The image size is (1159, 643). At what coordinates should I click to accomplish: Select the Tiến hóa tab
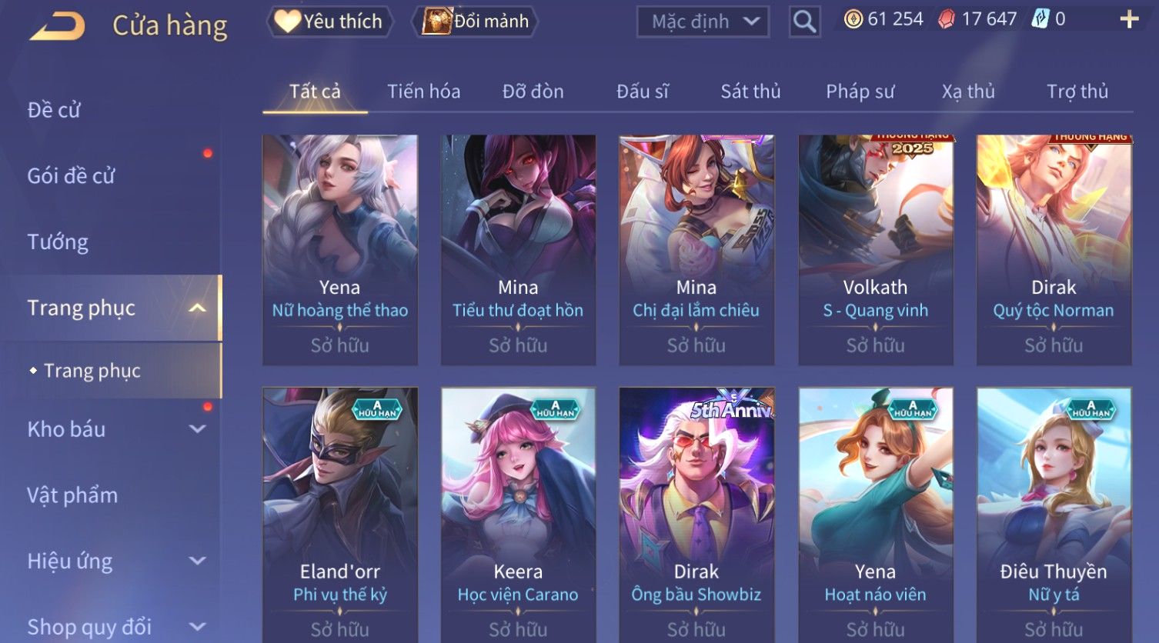(x=424, y=92)
